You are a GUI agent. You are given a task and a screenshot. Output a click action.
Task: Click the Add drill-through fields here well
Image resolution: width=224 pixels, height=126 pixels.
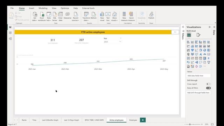pos(198,92)
